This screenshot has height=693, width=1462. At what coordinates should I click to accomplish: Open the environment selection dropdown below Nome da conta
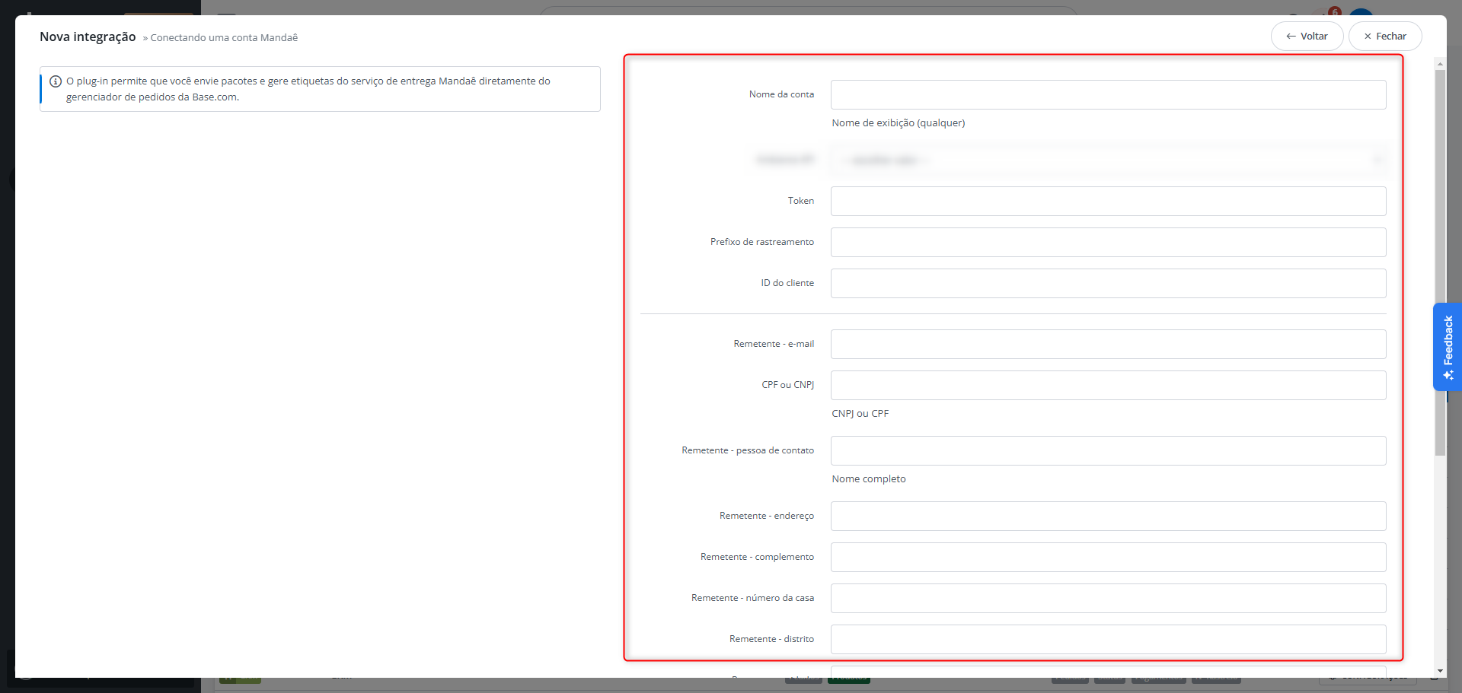(1108, 160)
